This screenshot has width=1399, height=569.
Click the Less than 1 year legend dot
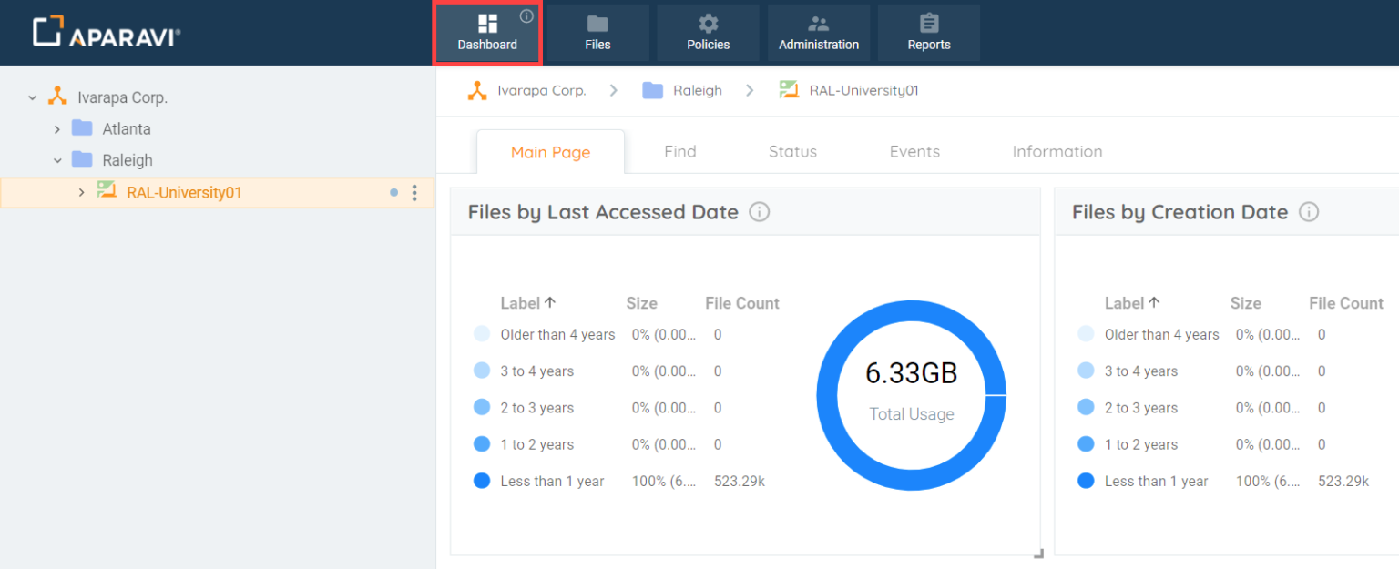point(481,481)
